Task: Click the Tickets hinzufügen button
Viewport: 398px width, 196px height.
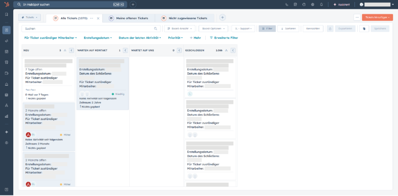Action: pos(377,17)
